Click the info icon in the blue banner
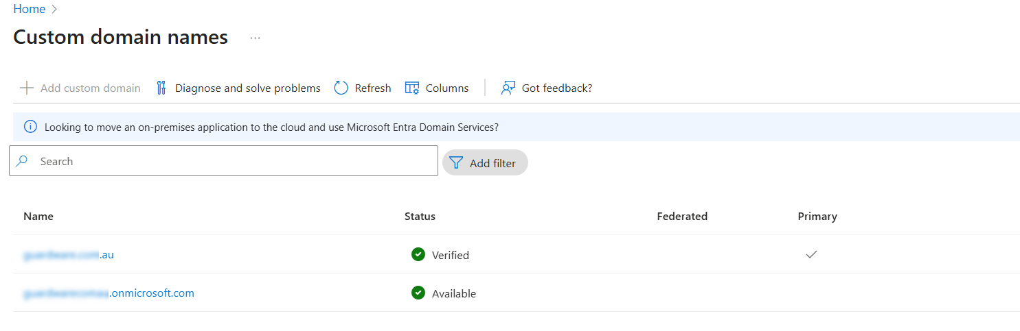The width and height of the screenshot is (1020, 331). click(x=30, y=127)
